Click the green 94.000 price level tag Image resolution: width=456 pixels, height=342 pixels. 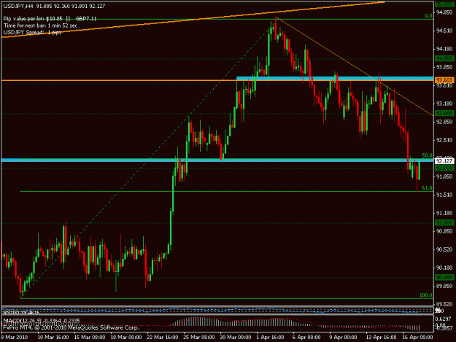click(x=444, y=58)
